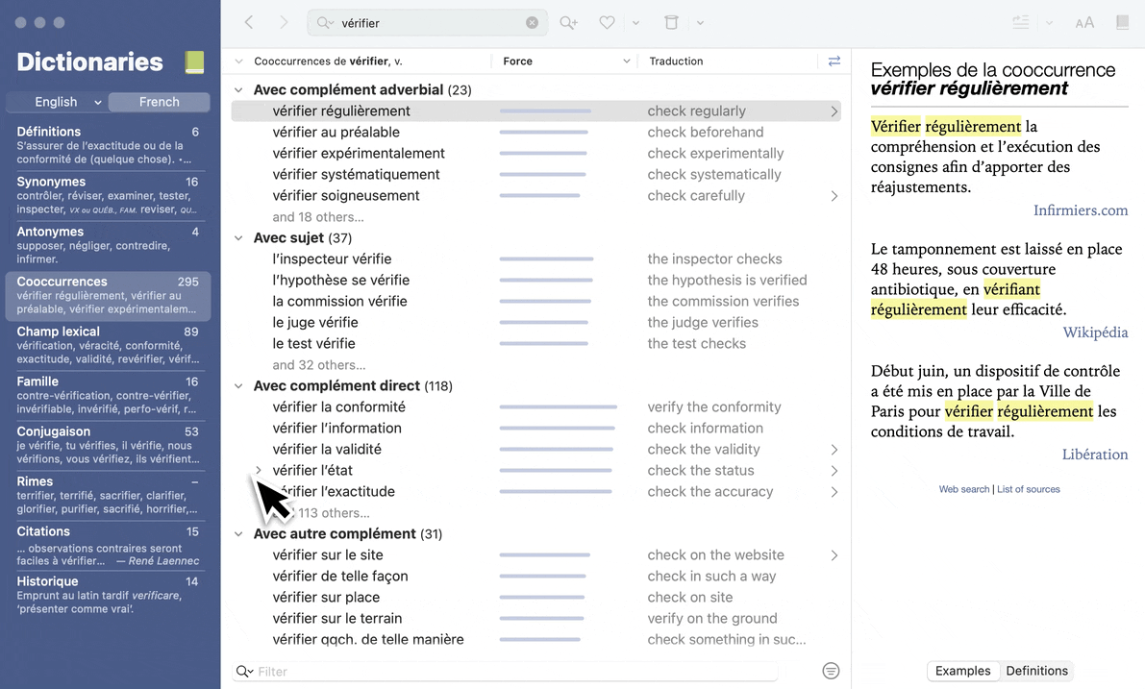Switch to Definitions view

[x=1036, y=671]
